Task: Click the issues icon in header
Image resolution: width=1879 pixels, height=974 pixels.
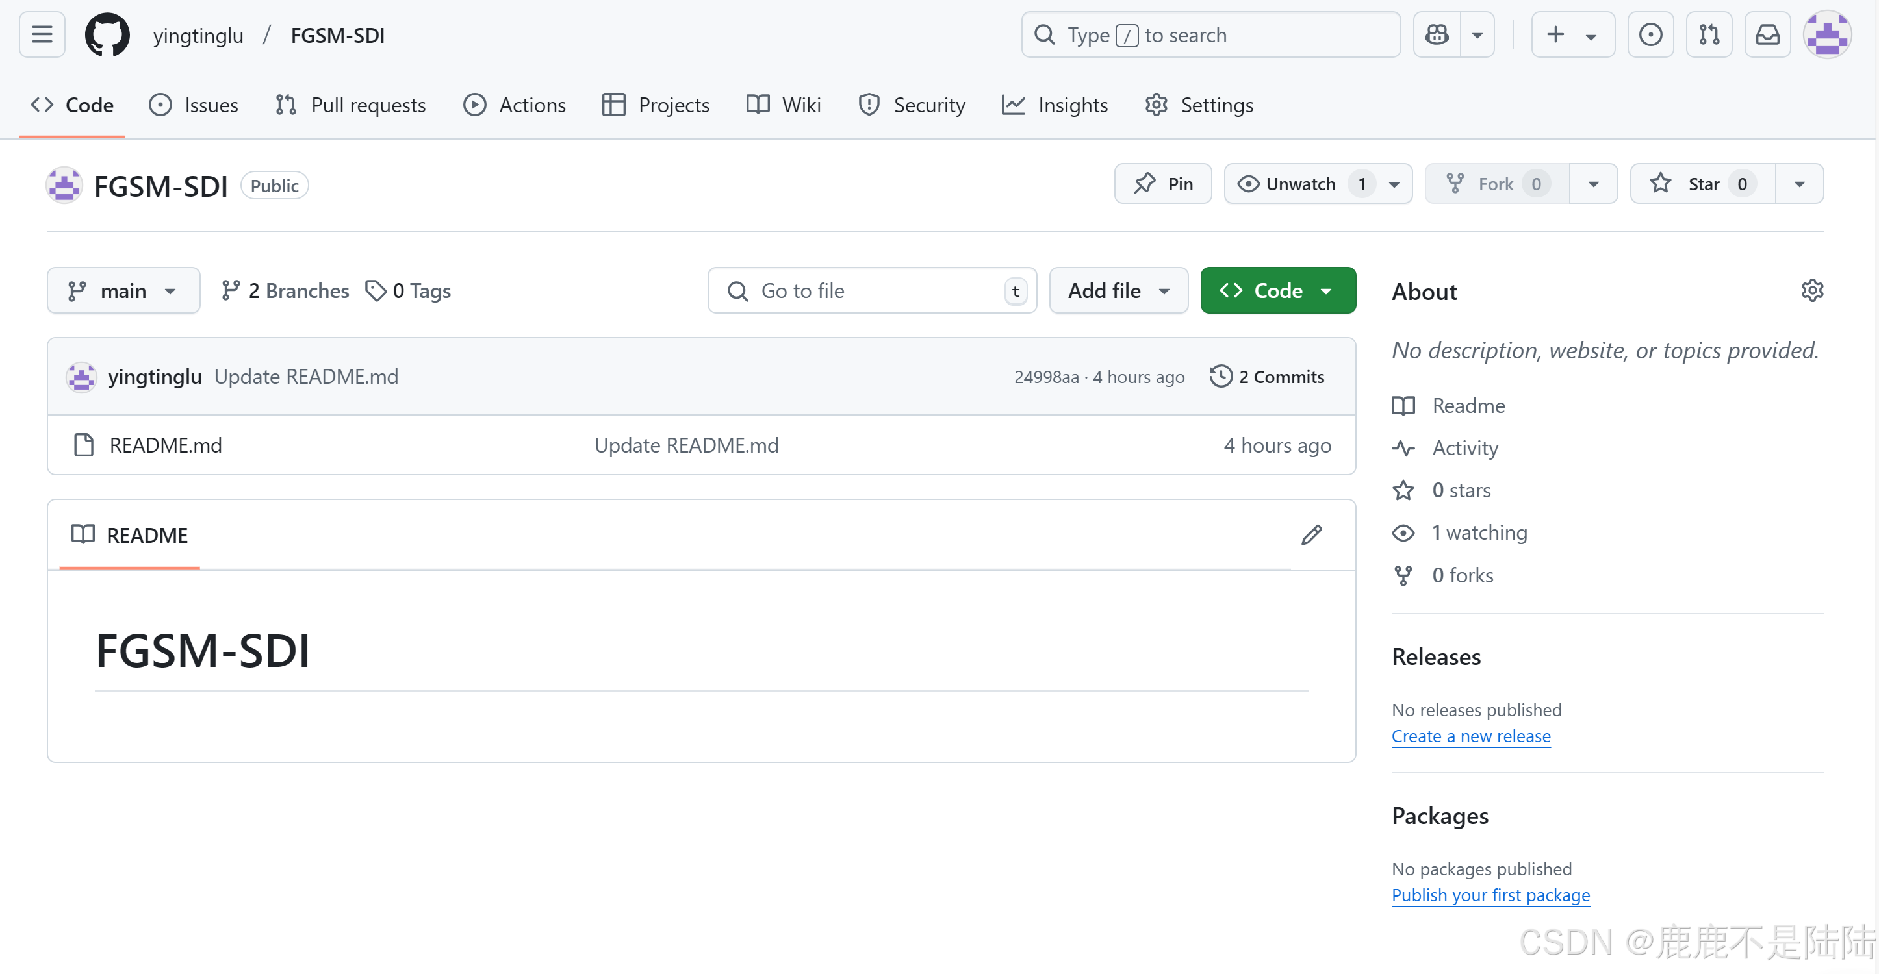Action: tap(1651, 34)
